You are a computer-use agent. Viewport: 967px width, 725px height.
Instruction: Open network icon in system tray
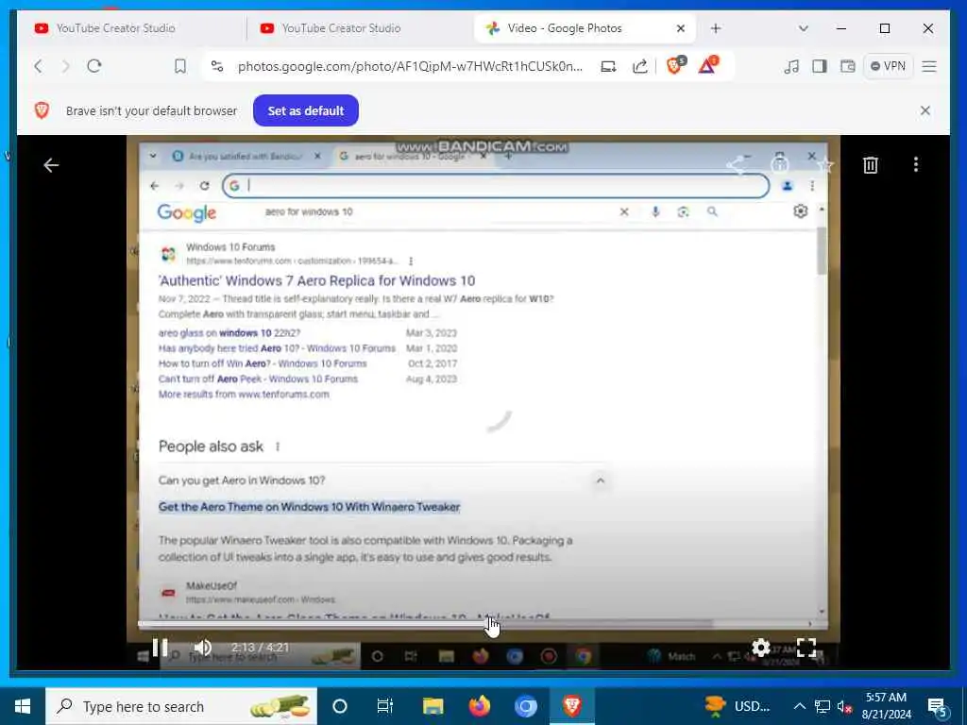click(823, 706)
